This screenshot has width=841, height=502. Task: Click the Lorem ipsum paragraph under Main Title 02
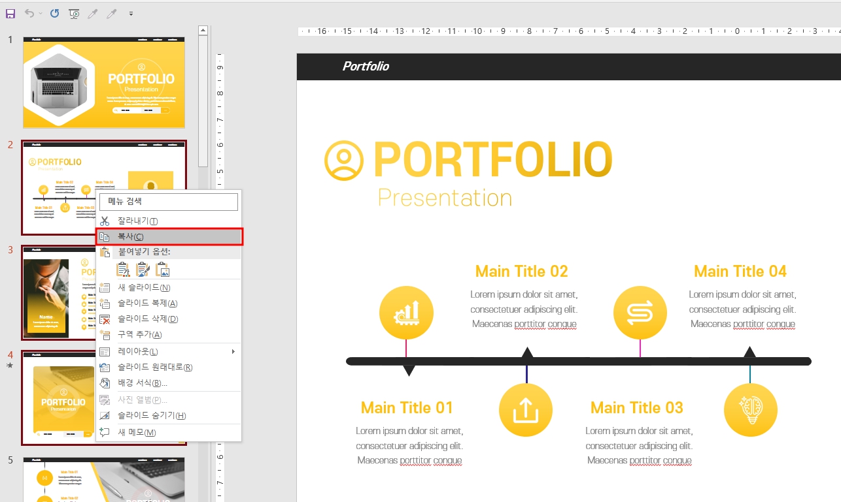[524, 309]
